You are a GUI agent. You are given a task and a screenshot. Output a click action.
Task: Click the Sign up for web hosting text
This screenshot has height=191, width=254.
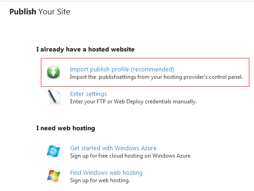click(x=100, y=180)
